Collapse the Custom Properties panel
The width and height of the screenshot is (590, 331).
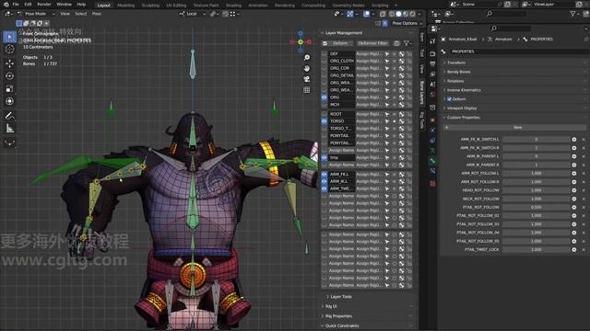click(463, 118)
